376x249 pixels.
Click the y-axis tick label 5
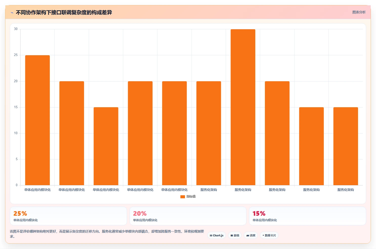click(x=17, y=159)
